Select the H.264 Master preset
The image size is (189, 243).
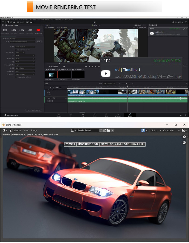point(13,31)
